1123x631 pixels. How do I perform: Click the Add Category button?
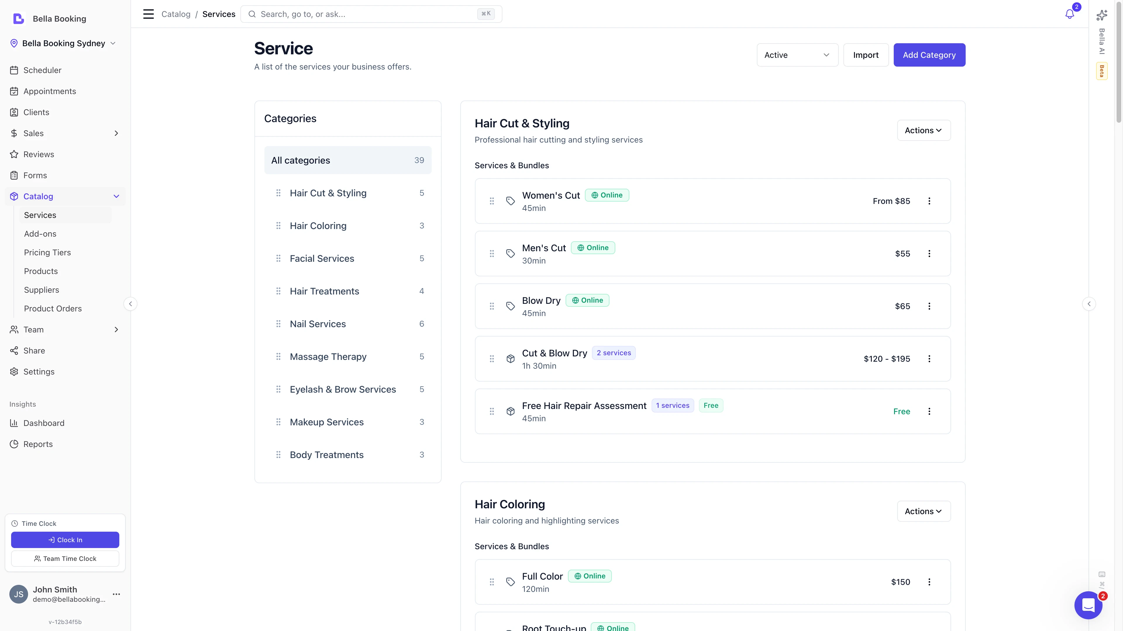tap(929, 55)
